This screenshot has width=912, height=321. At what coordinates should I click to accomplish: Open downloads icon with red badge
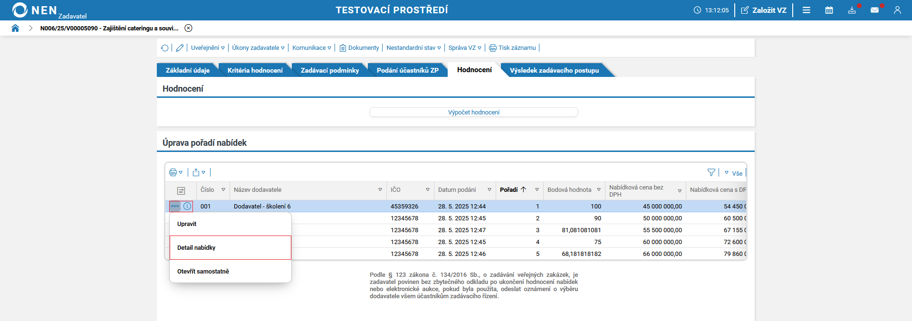point(852,10)
